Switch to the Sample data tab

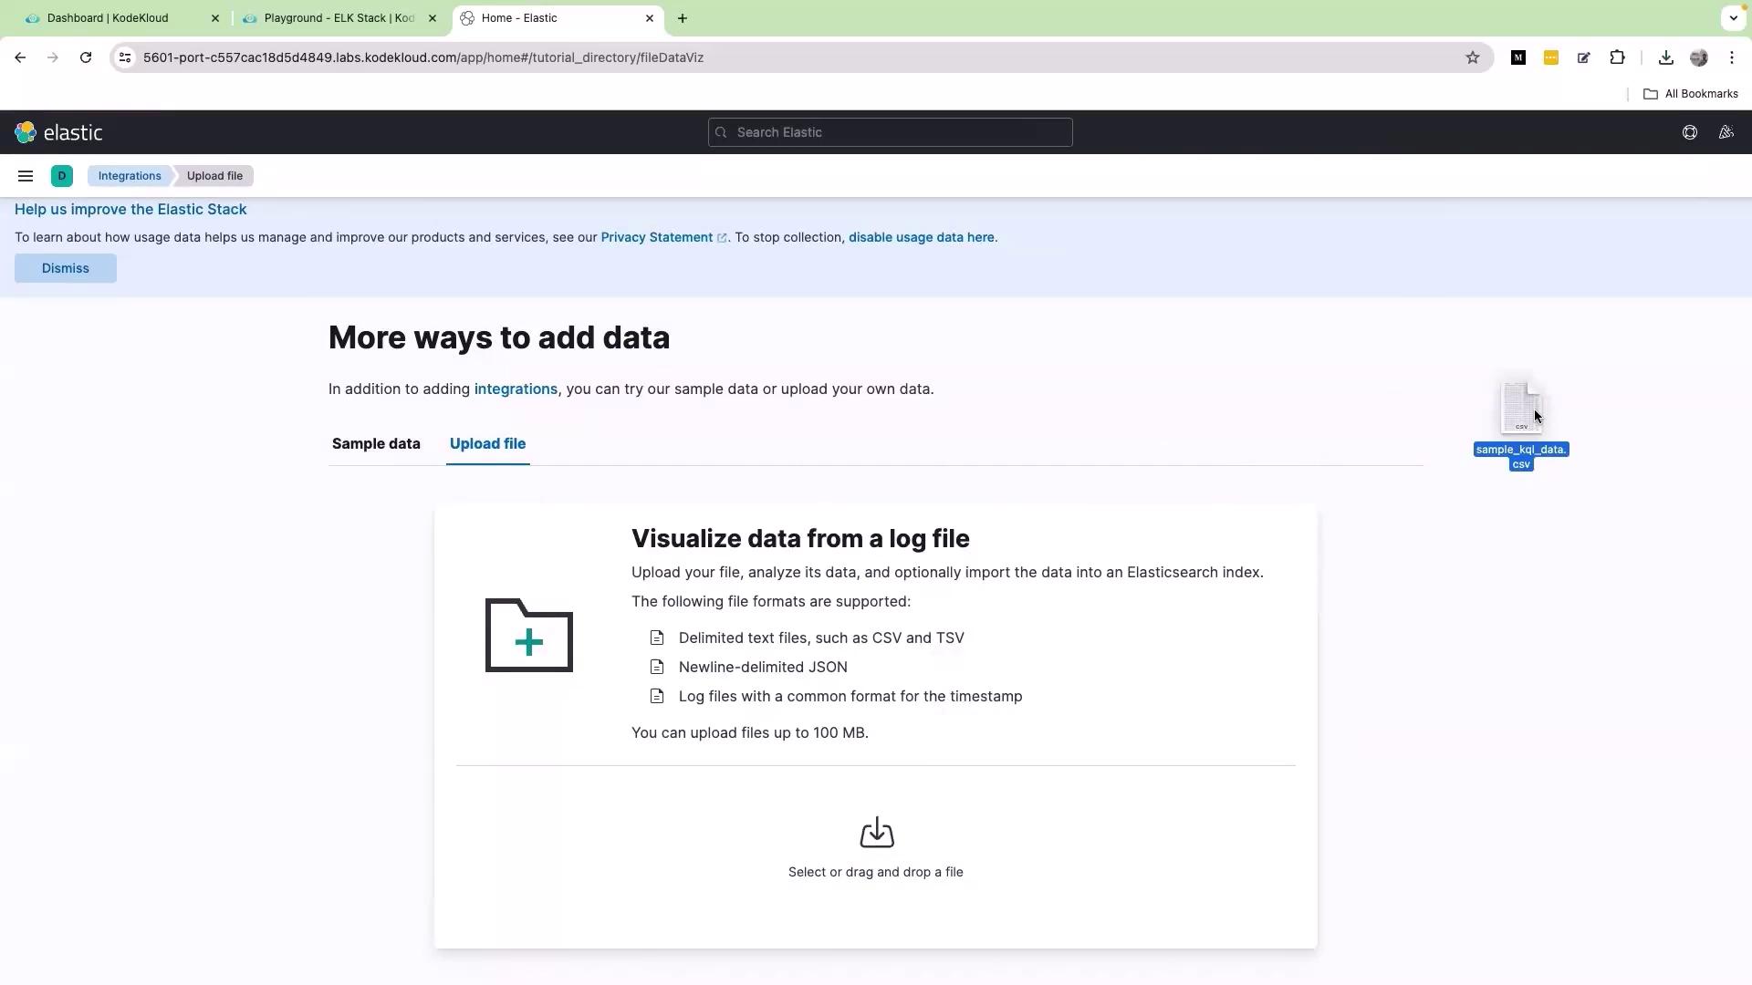point(376,444)
